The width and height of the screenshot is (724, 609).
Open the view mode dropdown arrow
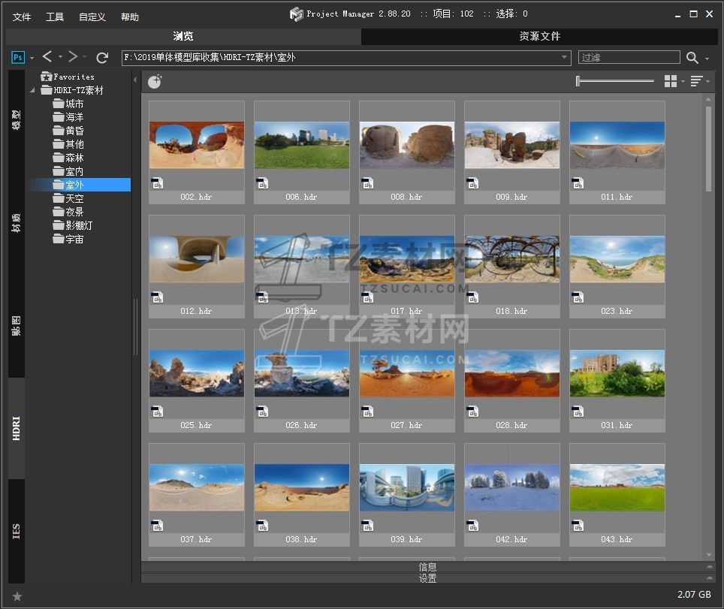click(x=683, y=82)
